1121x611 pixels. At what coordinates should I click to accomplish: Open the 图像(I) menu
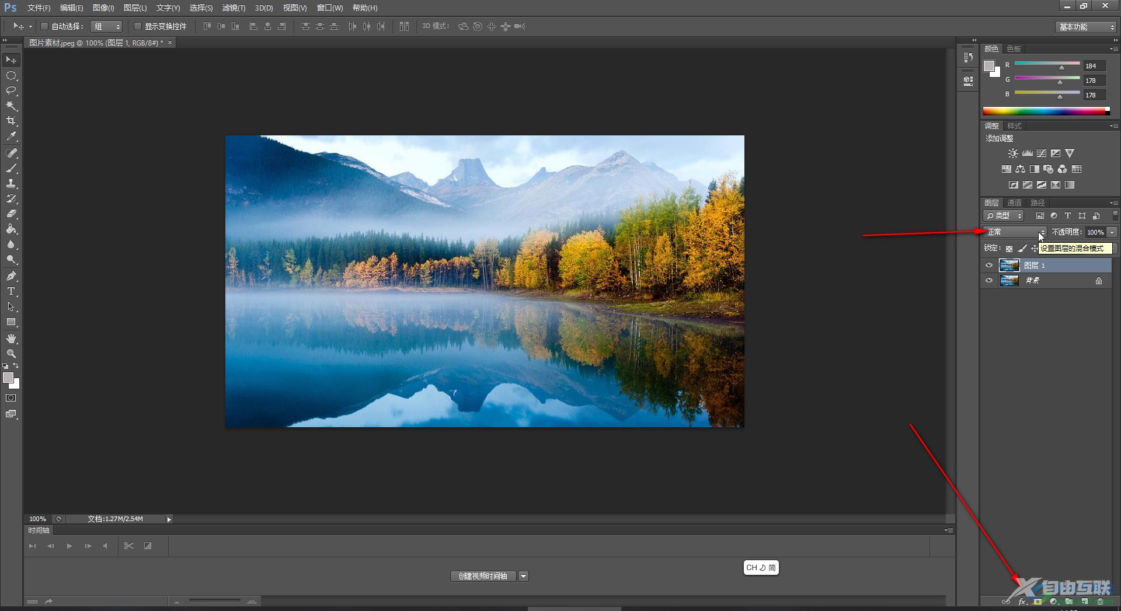point(103,8)
